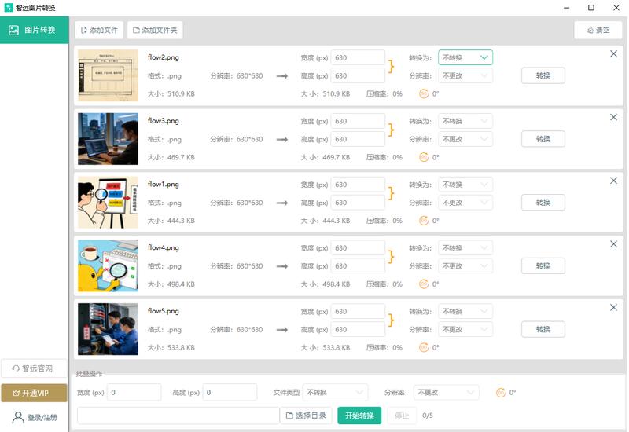
Task: Toggle aspect ratio lock brace for flow2.png
Action: [391, 67]
